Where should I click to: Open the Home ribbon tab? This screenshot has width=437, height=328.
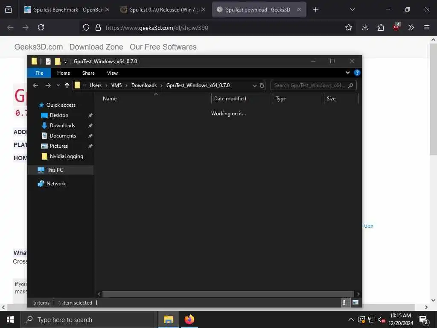[64, 73]
